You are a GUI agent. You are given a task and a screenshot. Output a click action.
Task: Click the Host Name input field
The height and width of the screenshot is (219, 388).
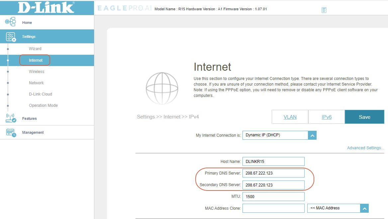(273, 161)
